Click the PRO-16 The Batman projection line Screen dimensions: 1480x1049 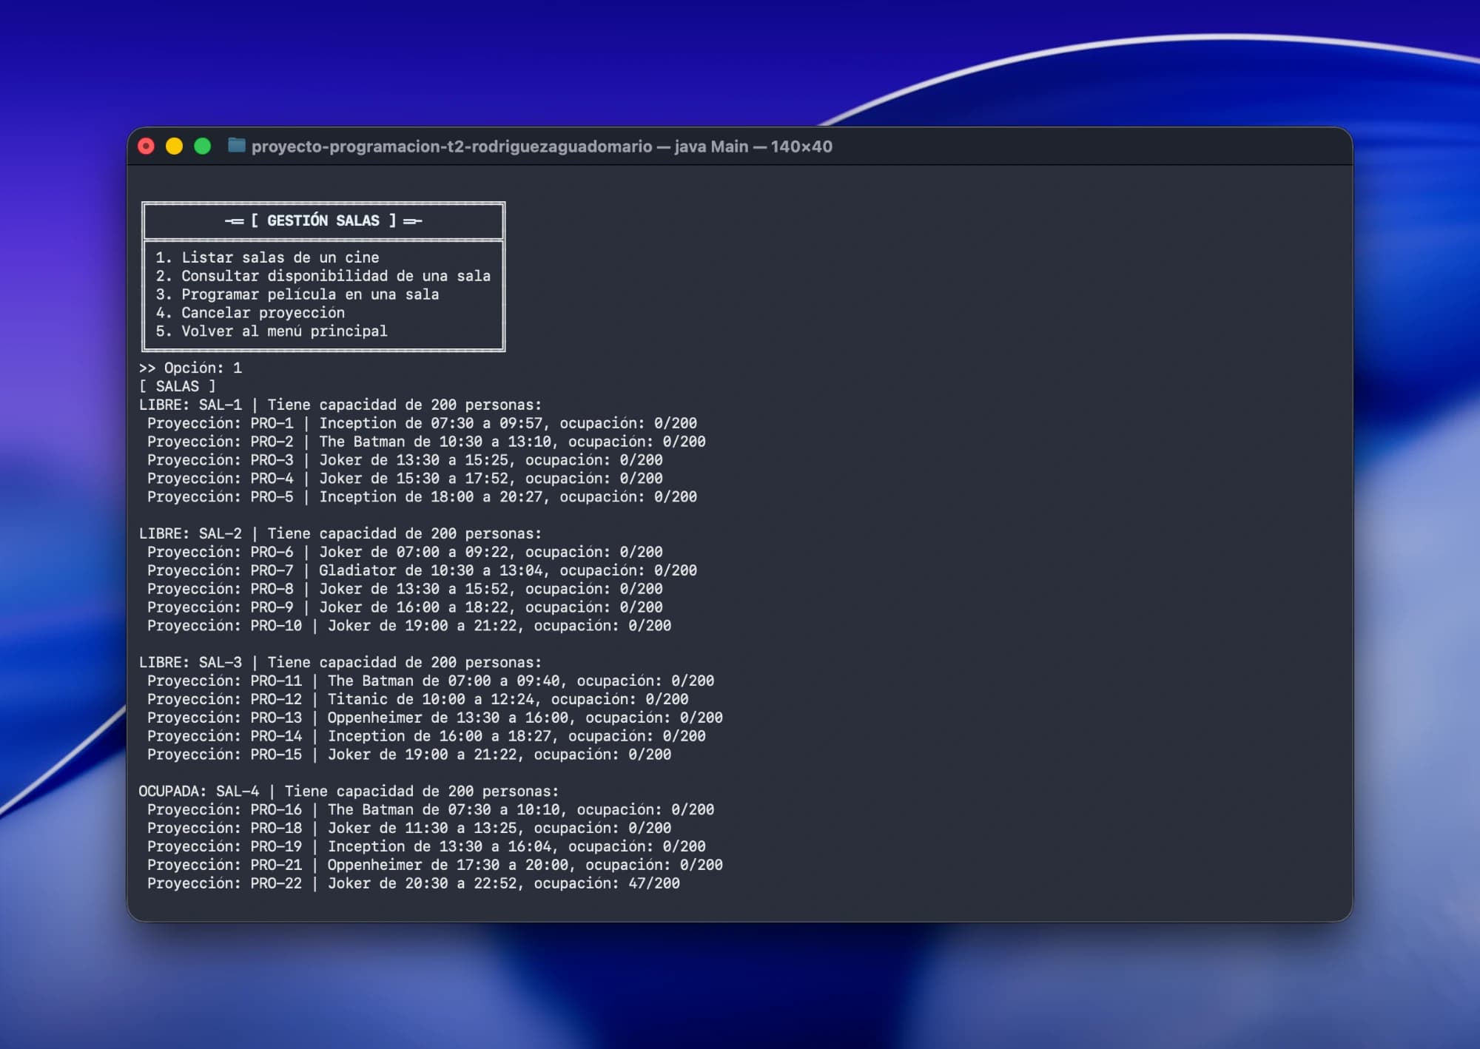431,810
